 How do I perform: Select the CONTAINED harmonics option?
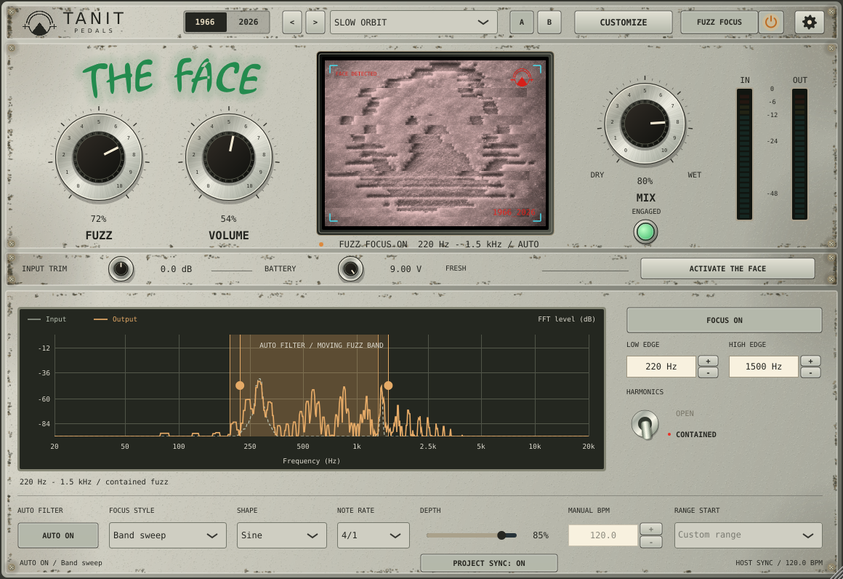click(x=695, y=434)
